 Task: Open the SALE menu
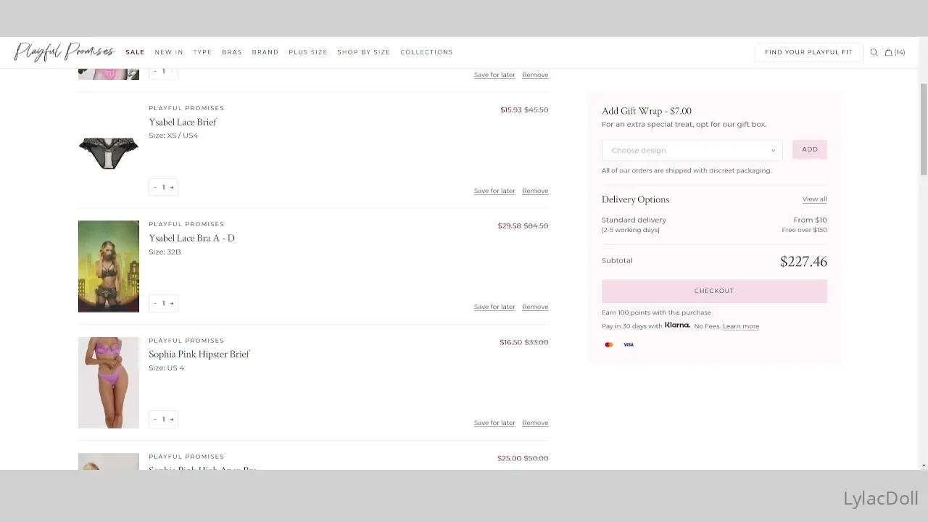click(135, 52)
